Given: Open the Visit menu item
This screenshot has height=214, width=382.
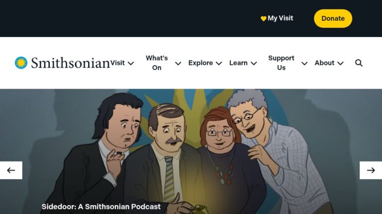Looking at the screenshot, I should tap(118, 63).
